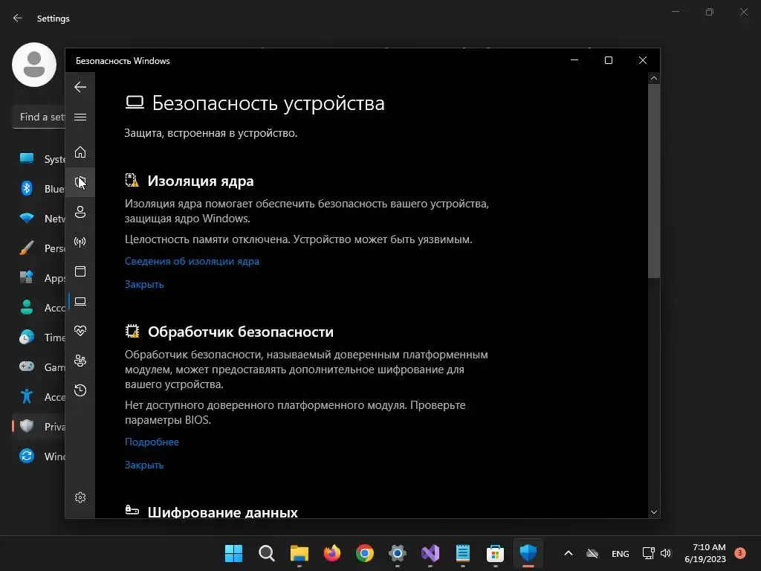The image size is (761, 571).
Task: Click user avatar in Settings window
Action: [x=34, y=65]
